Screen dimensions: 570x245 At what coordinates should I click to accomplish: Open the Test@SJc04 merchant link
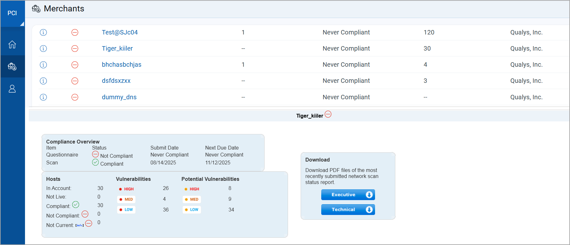pyautogui.click(x=120, y=33)
